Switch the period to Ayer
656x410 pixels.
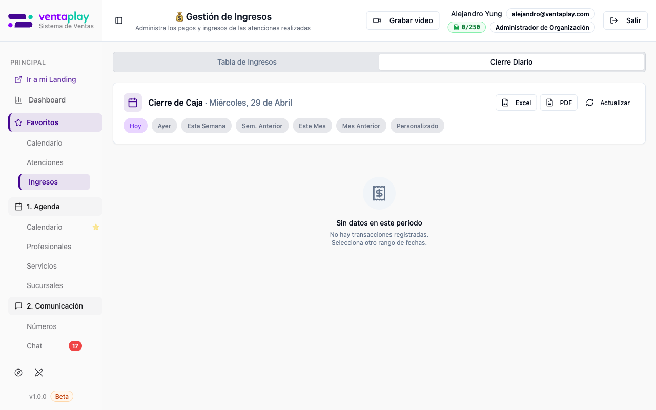click(x=164, y=126)
